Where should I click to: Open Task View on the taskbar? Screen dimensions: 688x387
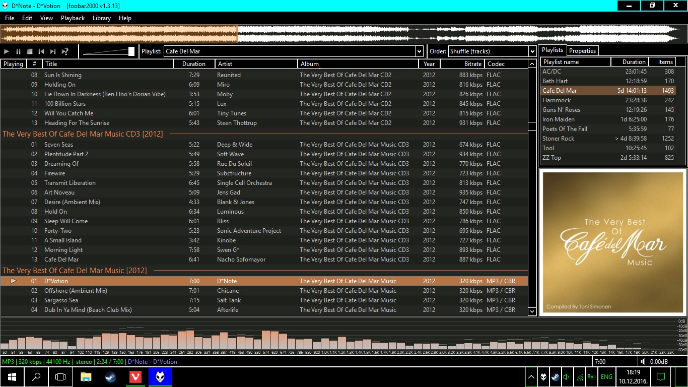tap(60, 377)
